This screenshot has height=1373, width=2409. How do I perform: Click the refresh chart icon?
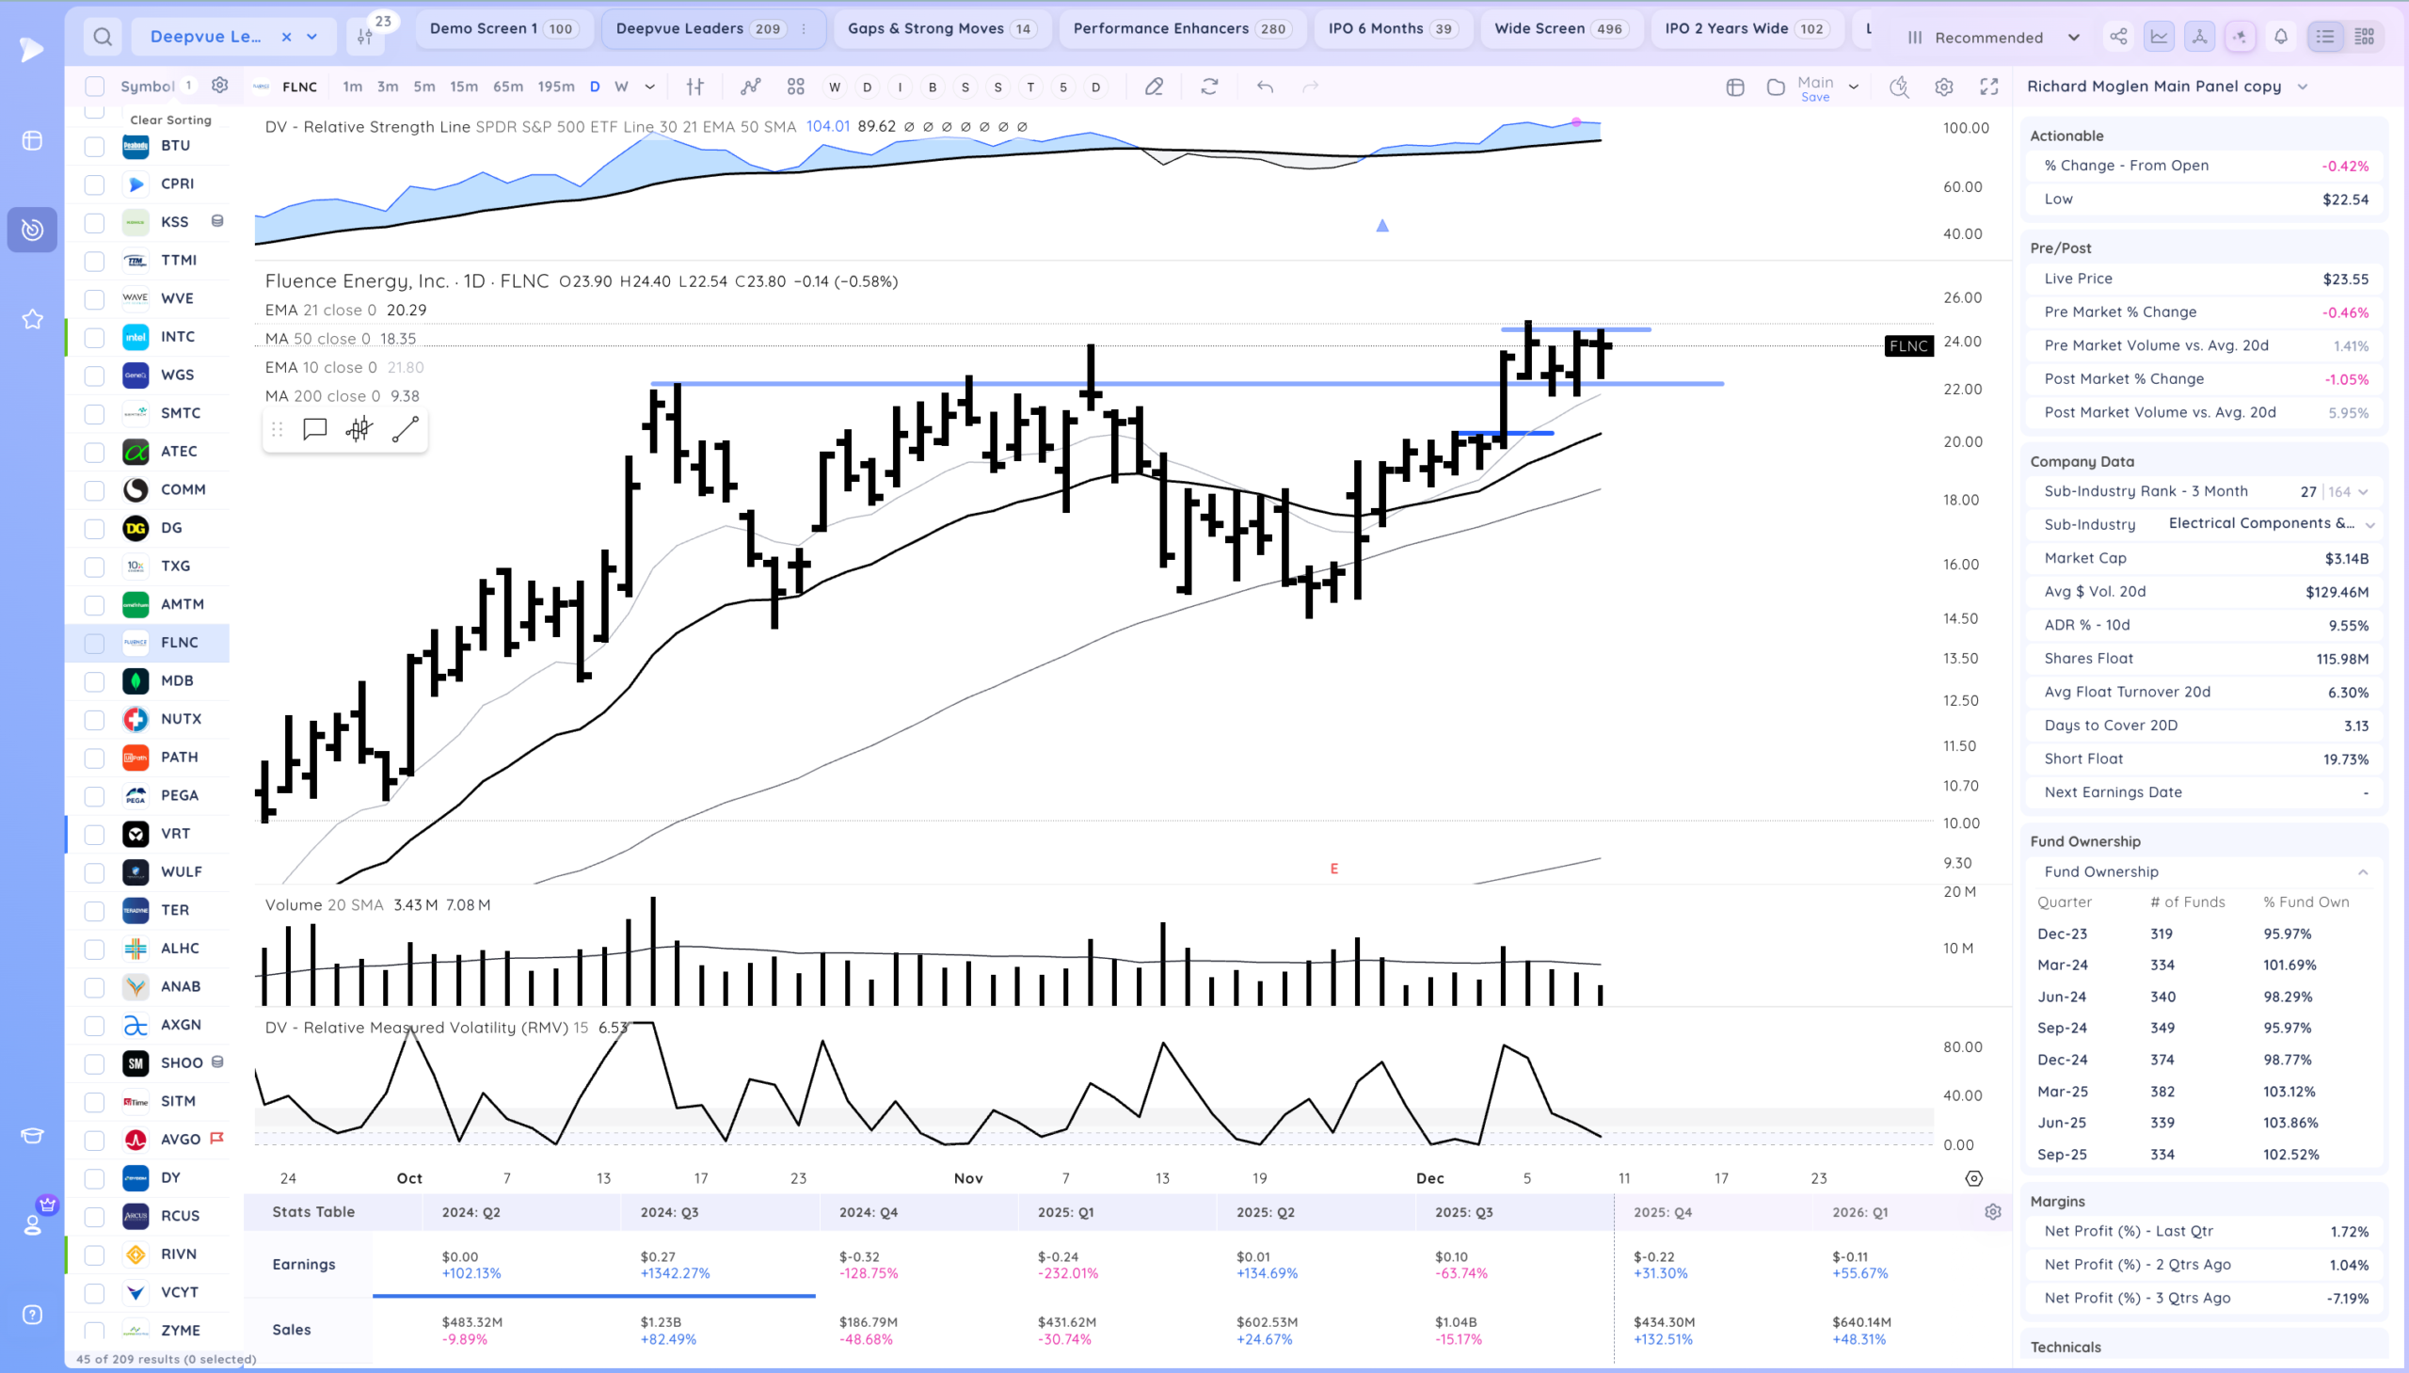(x=1210, y=87)
